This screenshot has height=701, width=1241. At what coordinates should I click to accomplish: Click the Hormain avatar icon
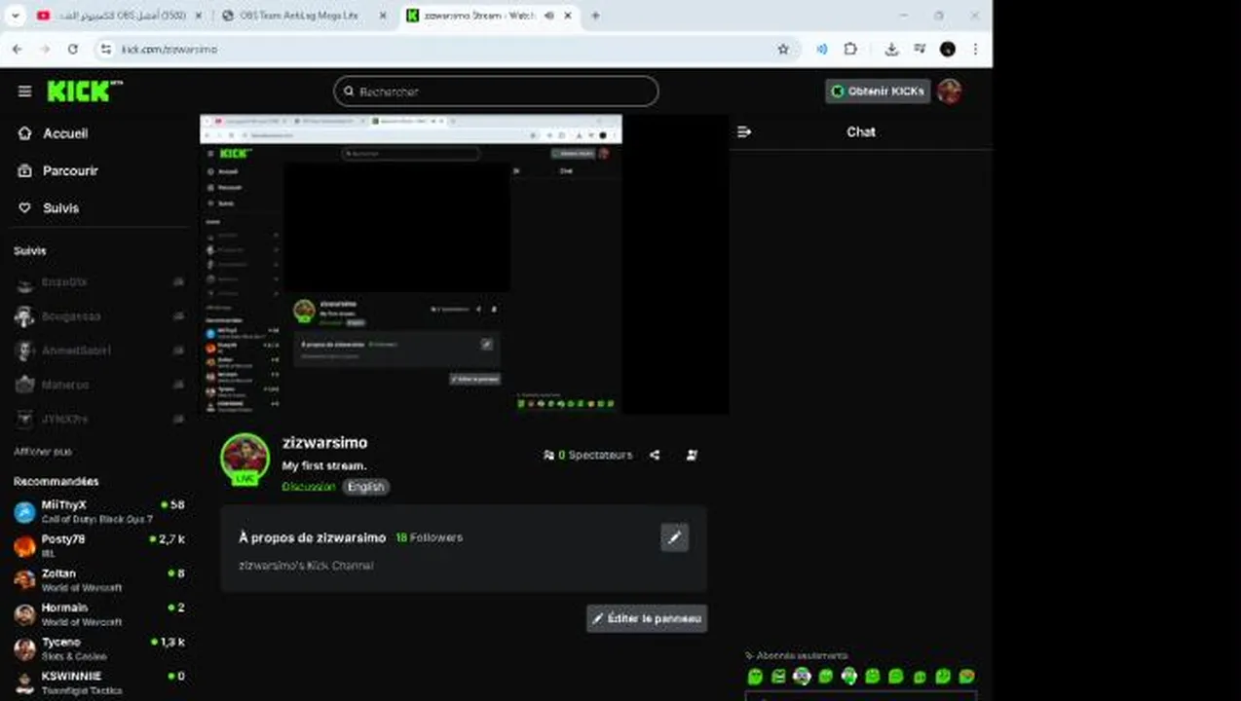click(24, 614)
